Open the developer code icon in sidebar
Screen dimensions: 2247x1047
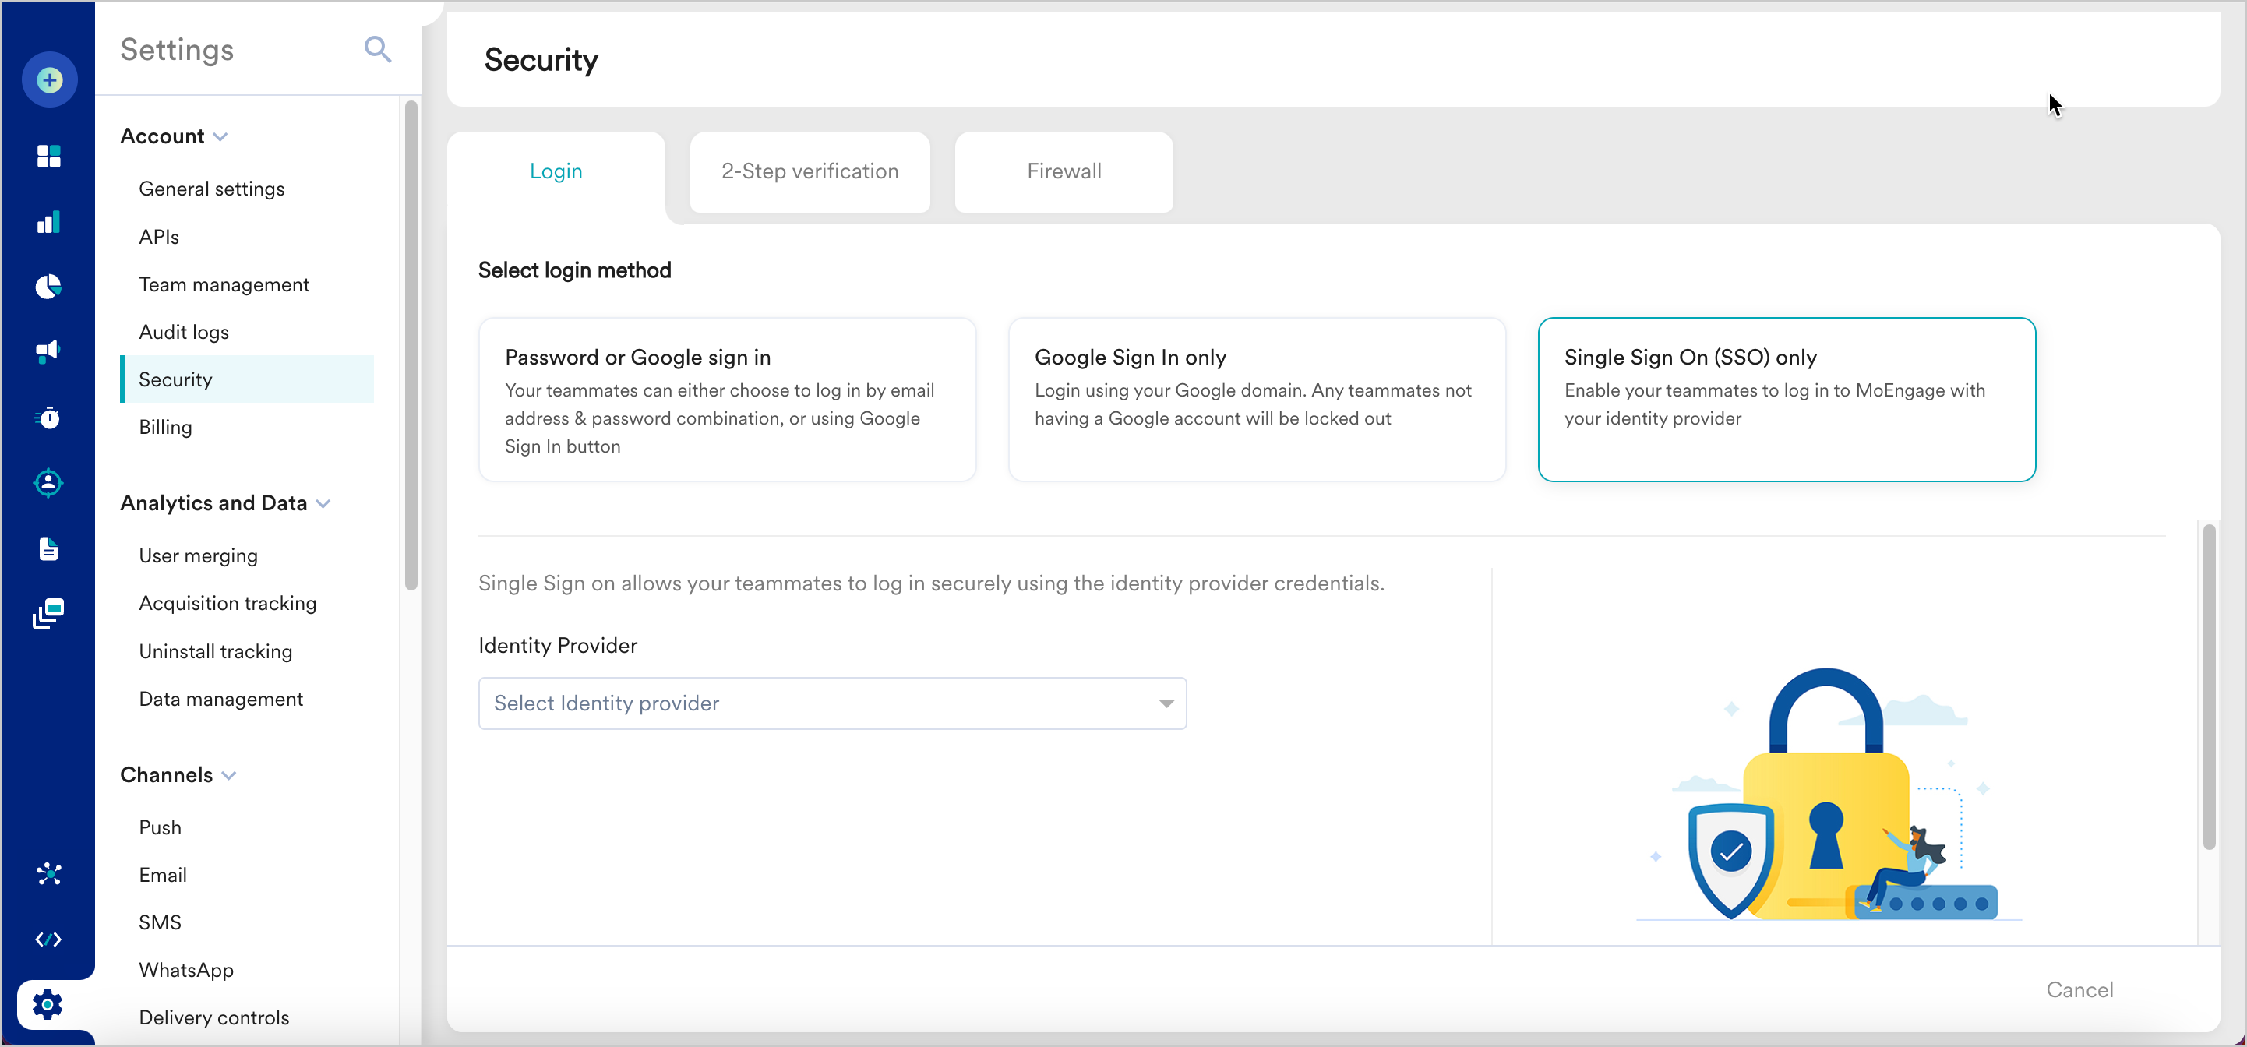pos(49,939)
